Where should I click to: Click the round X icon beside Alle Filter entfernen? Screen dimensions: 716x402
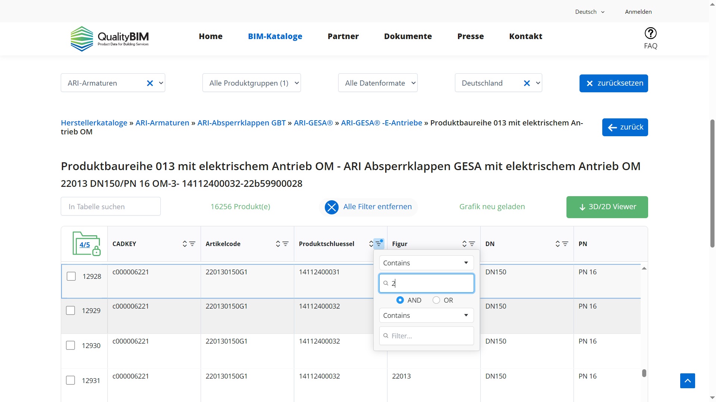coord(331,207)
